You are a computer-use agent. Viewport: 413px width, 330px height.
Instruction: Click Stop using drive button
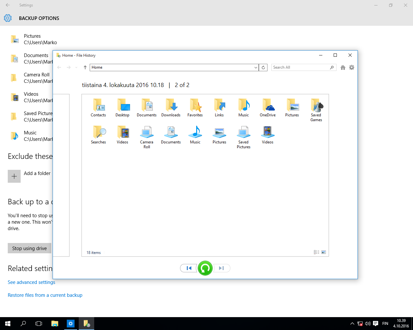click(x=29, y=248)
